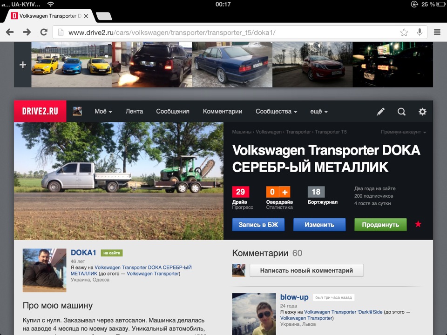Screen dimensions: 447x335
Task: Open the black wagon with flames thumbnail
Action: (x=152, y=64)
